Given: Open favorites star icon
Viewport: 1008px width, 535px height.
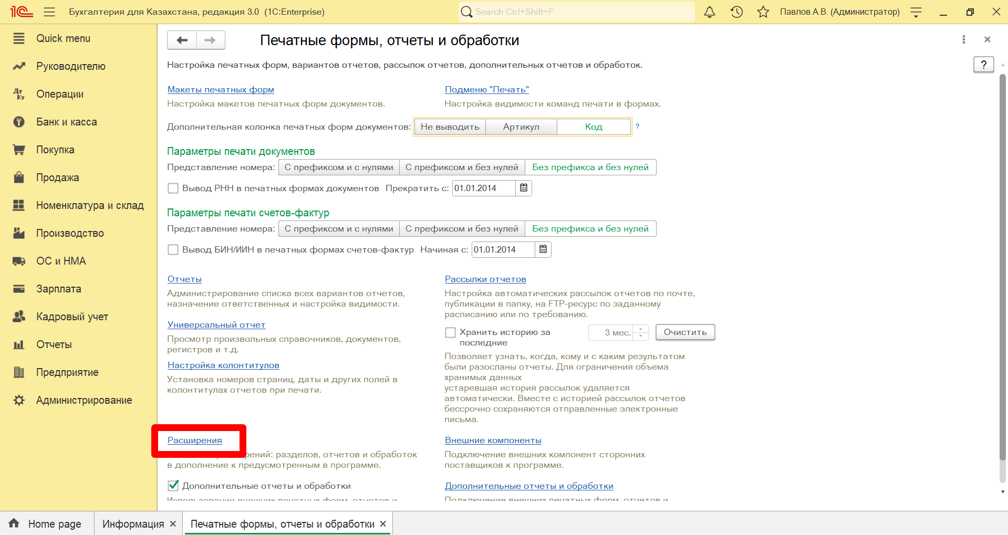Looking at the screenshot, I should (763, 12).
